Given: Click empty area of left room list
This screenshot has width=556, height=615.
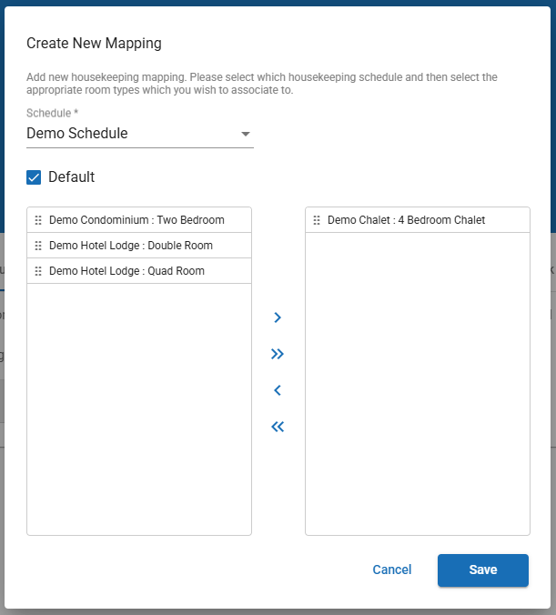Looking at the screenshot, I should pyautogui.click(x=139, y=409).
